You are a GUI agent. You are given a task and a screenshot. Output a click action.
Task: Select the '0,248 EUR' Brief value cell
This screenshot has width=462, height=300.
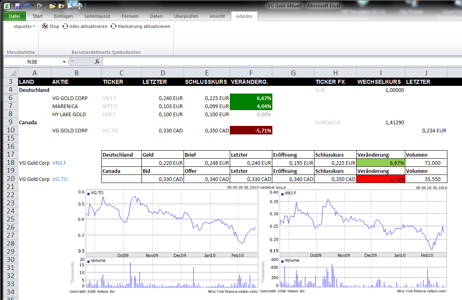tap(207, 163)
